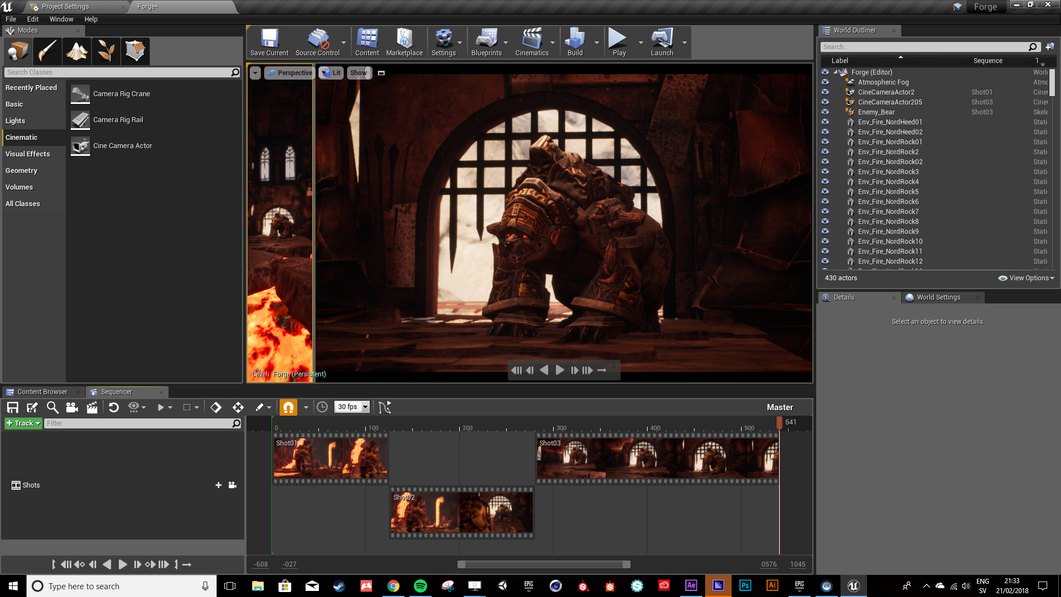Open View Options in World Outliner
1061x597 pixels.
click(x=1026, y=278)
